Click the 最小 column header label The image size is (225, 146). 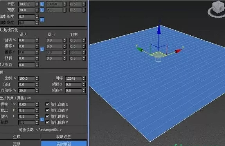click(x=51, y=35)
